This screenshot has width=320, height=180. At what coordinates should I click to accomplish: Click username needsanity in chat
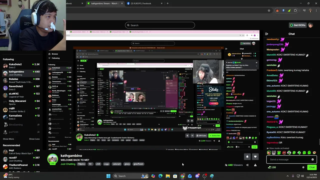273,39
